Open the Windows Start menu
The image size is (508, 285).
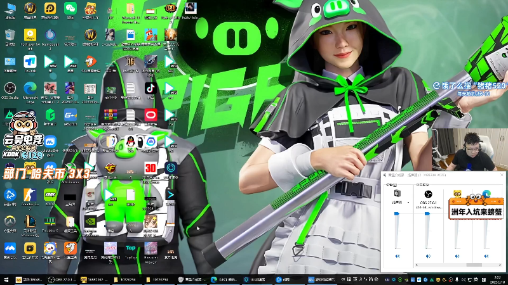[x=6, y=279]
